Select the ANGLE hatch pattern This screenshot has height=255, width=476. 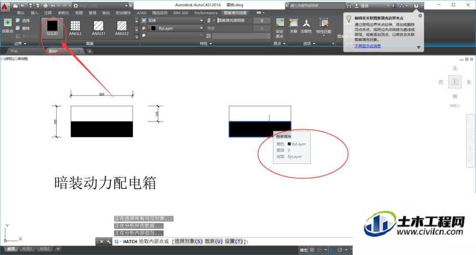pos(75,28)
